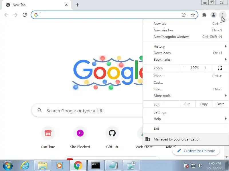This screenshot has height=171, width=229.
Task: Open Command Prompt from taskbar
Action: coord(96,166)
